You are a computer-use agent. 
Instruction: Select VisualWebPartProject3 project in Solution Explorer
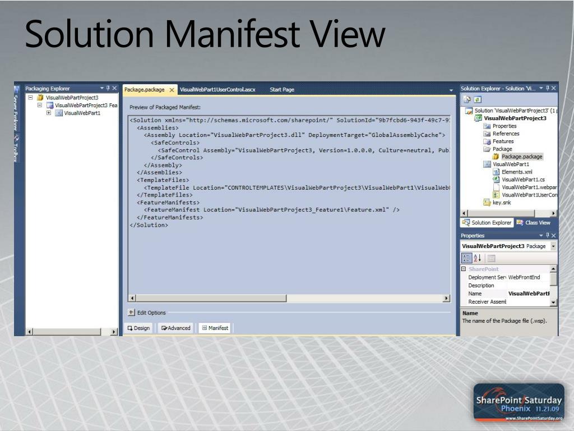point(515,118)
